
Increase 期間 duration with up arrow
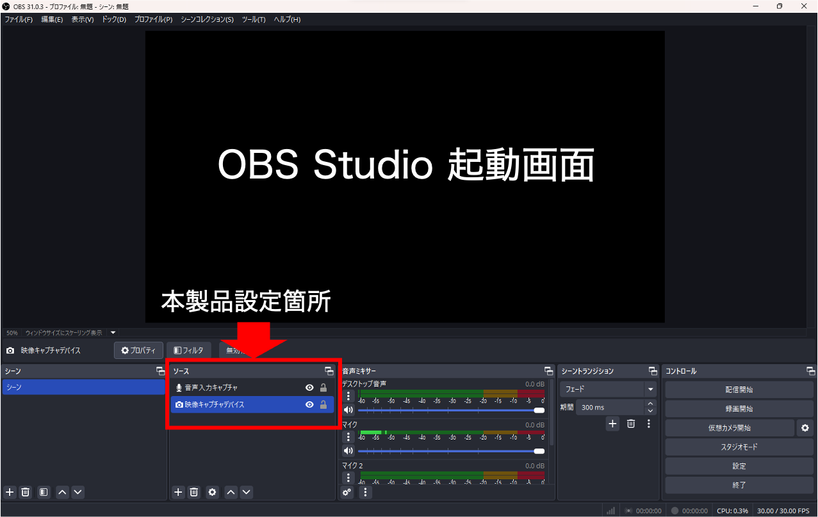[651, 404]
